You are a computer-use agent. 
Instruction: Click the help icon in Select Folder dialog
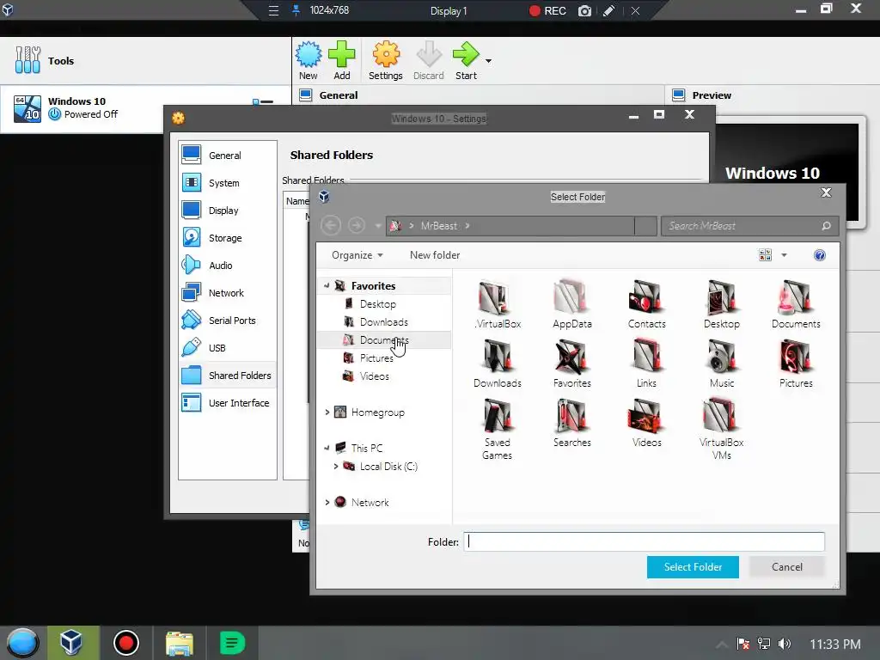[819, 255]
